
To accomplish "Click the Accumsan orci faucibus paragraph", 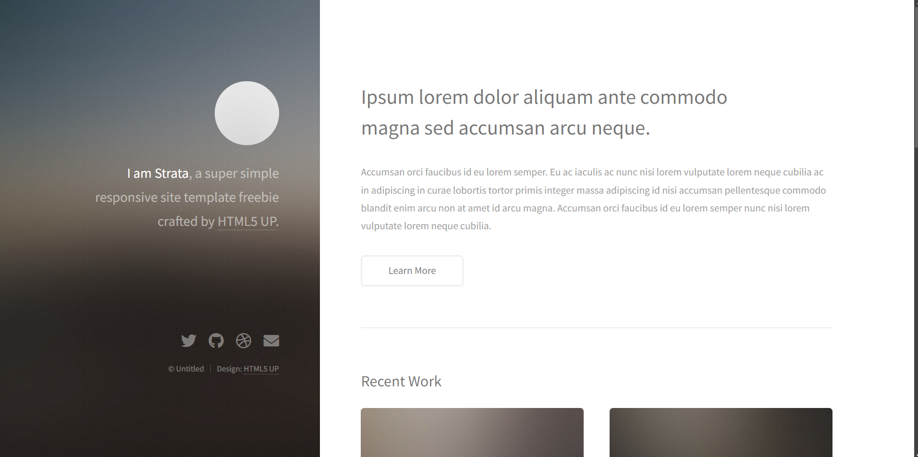I will coord(594,199).
